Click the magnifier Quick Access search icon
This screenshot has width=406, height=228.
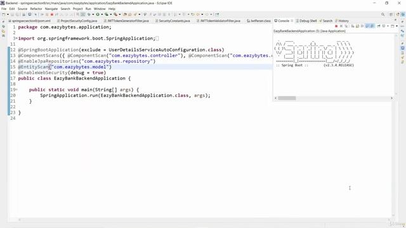pyautogui.click(x=383, y=15)
